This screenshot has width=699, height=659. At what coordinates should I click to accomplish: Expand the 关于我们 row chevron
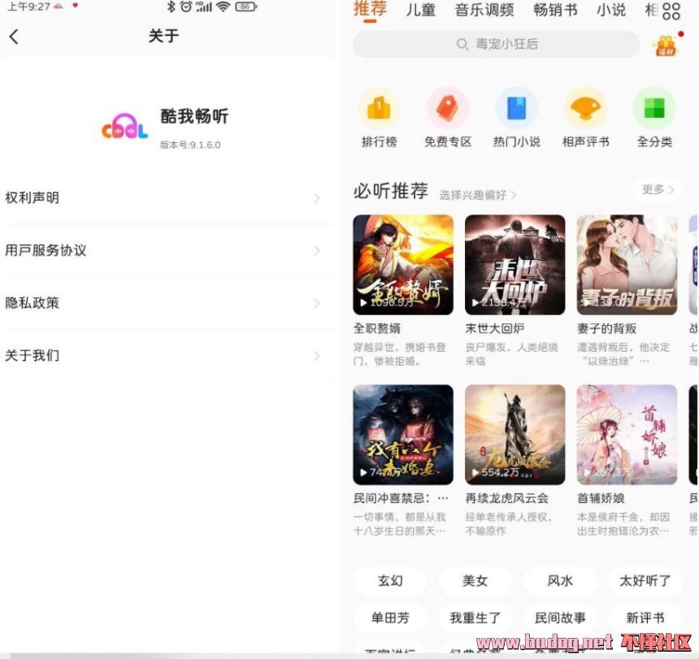click(316, 356)
